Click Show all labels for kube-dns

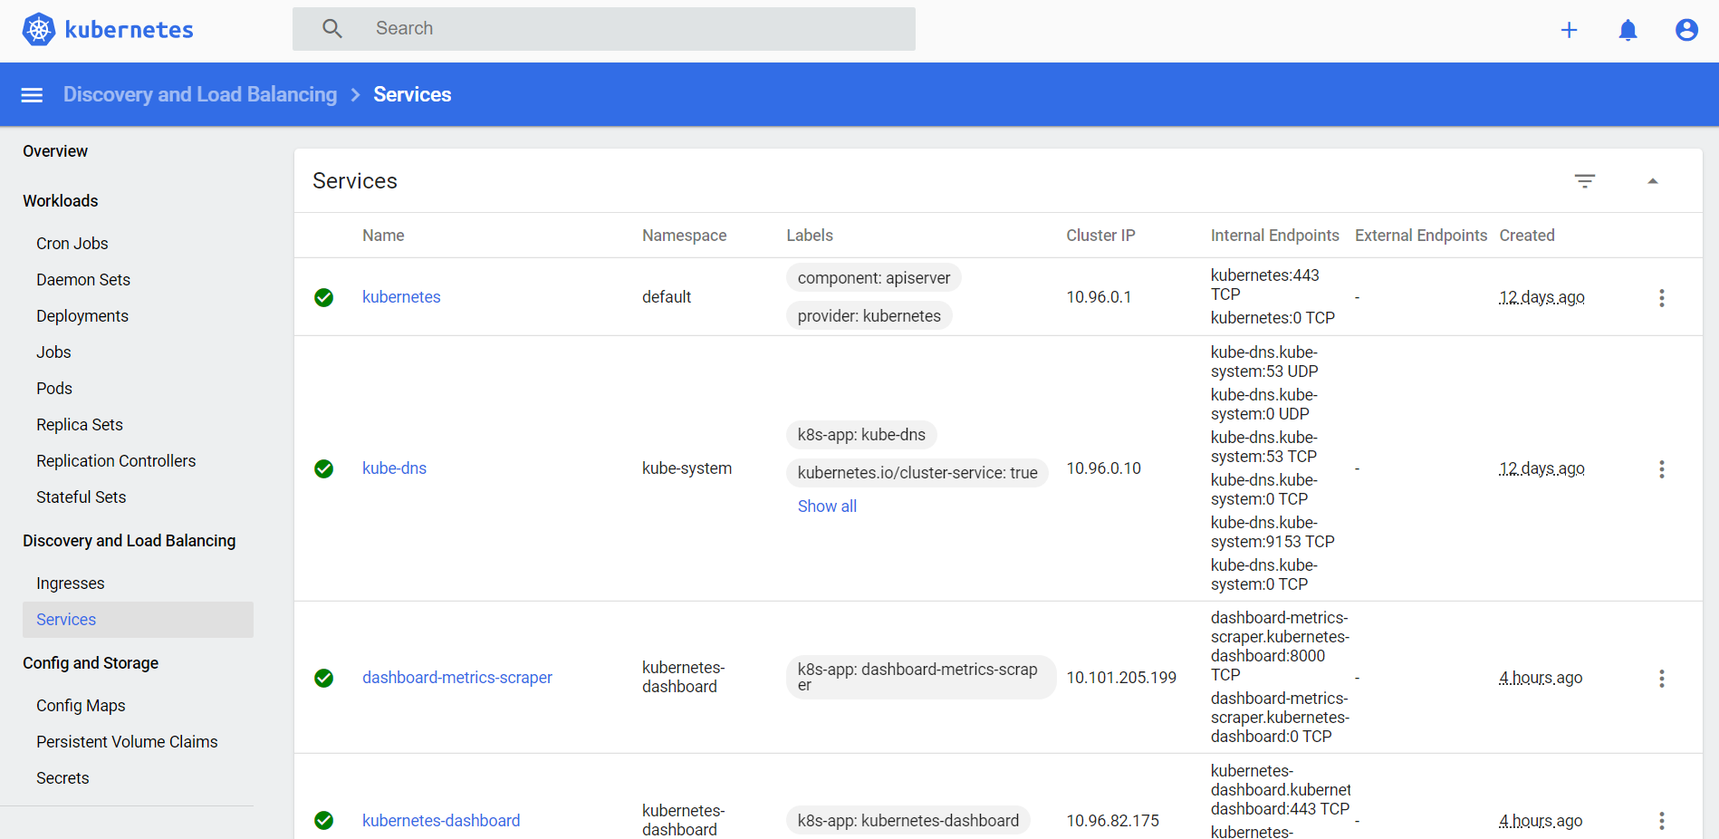827,506
